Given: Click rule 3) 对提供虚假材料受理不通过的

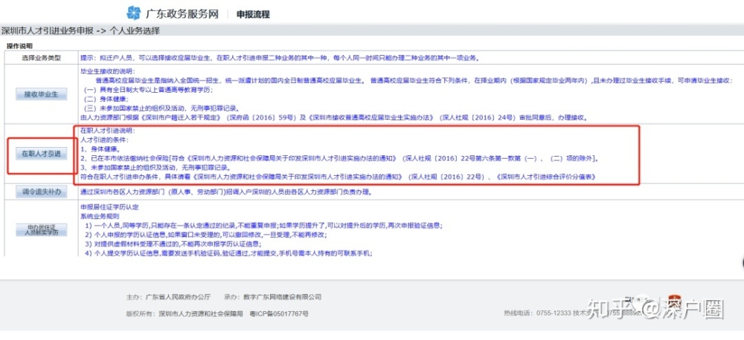Looking at the screenshot, I should pos(173,244).
